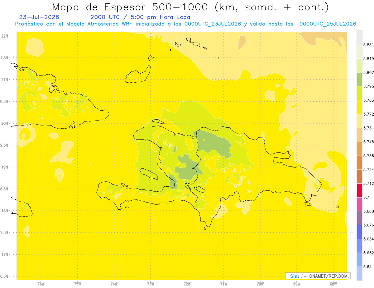Select legend value 5.807

click(x=368, y=72)
